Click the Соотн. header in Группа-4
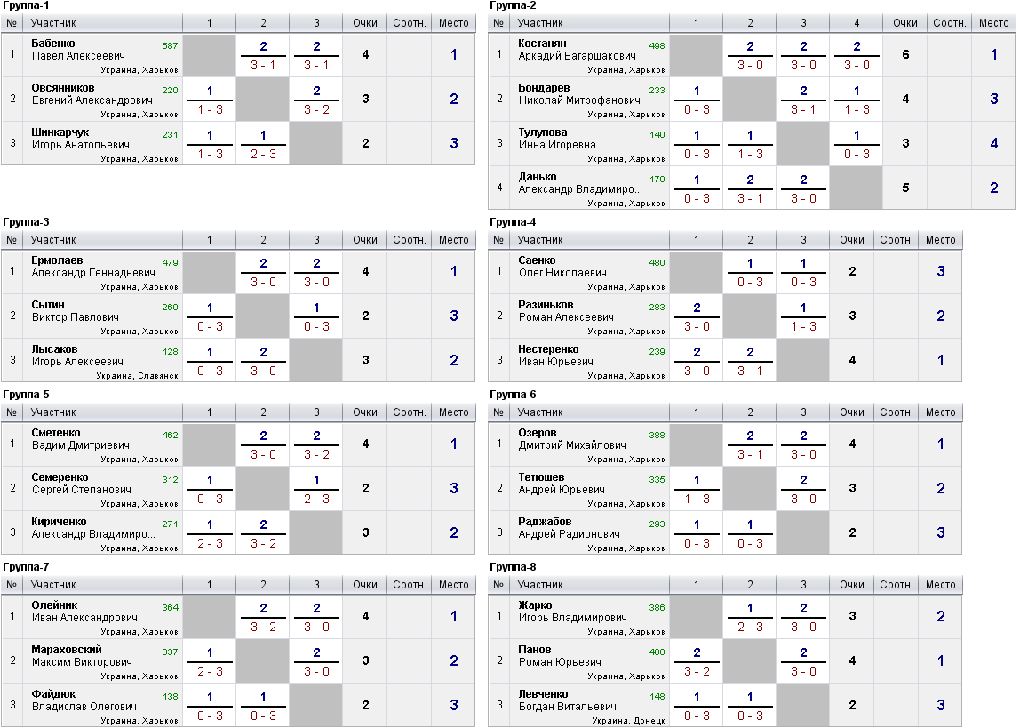Screen dimensions: 1020x728 tap(896, 240)
